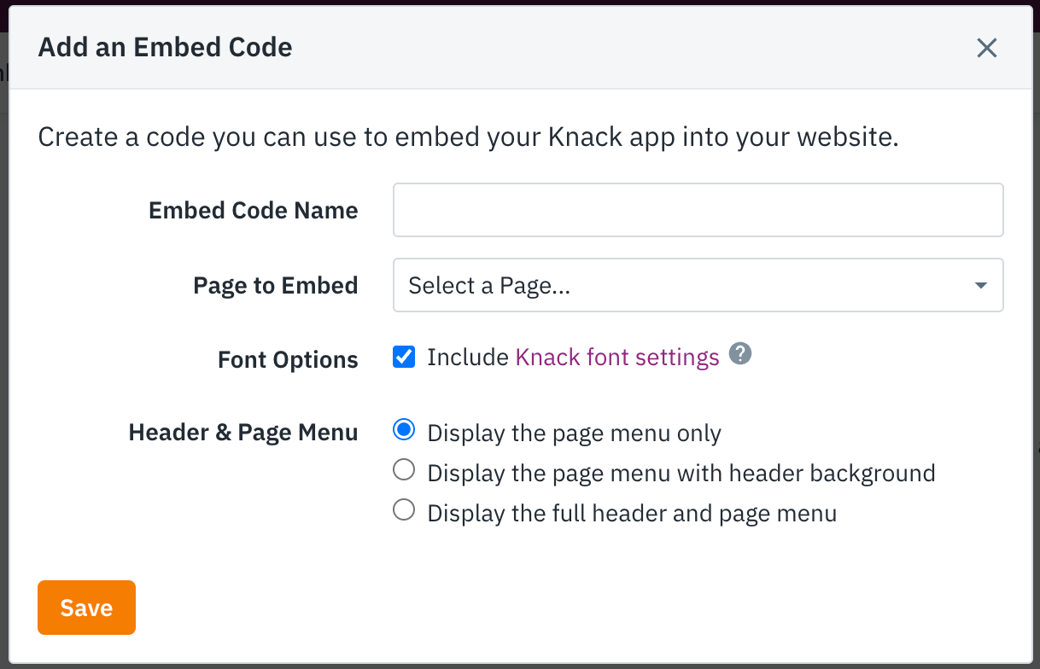Click the question mark help icon
Viewport: 1040px width, 669px height.
tap(741, 353)
